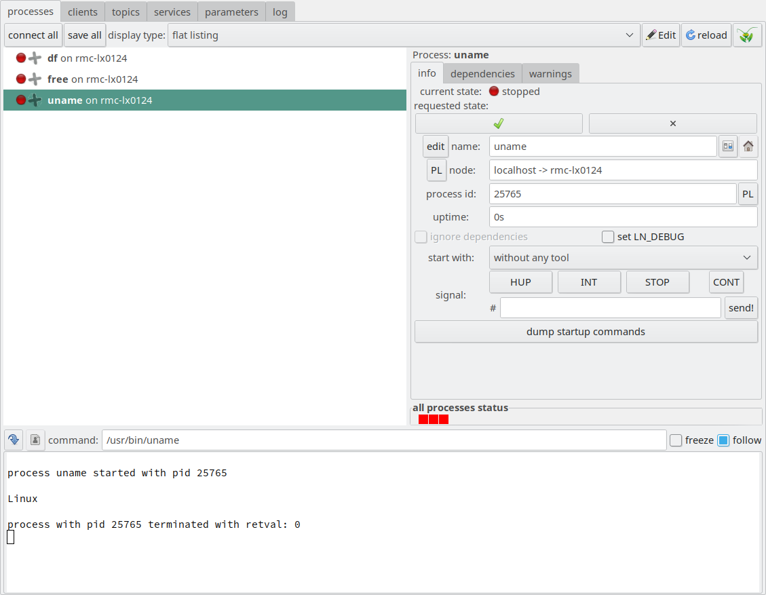This screenshot has width=766, height=595.
Task: Click the name input field
Action: 603,146
